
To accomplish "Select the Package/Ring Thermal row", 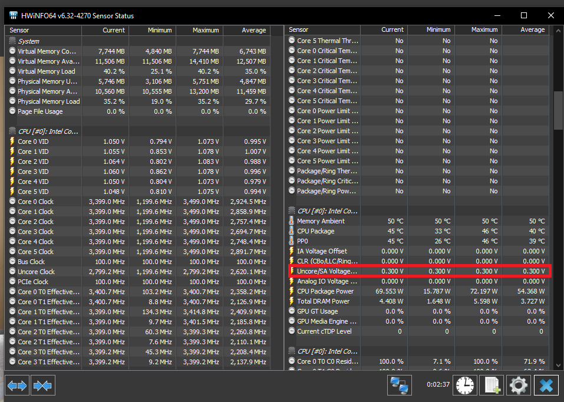I will [x=417, y=171].
